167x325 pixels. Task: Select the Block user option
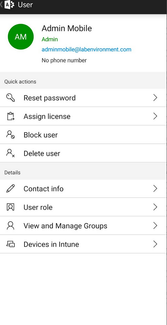(x=83, y=135)
